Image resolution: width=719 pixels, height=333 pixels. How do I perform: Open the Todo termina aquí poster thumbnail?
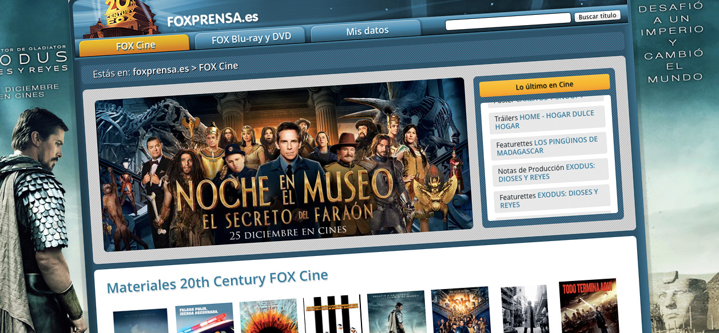tap(589, 306)
